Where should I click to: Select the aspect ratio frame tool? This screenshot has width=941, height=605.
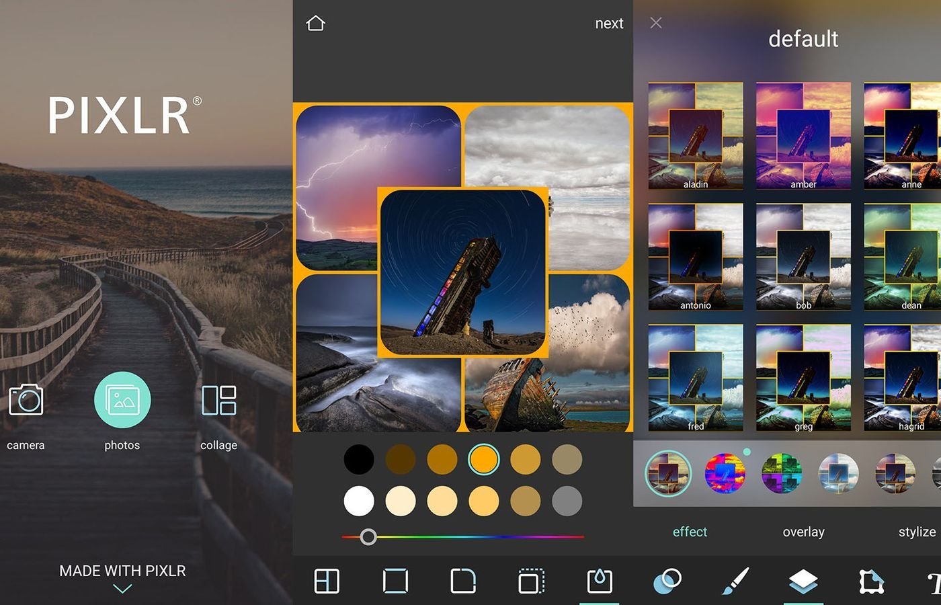(x=395, y=581)
